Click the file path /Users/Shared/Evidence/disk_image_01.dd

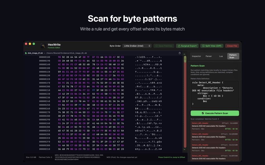(67, 53)
